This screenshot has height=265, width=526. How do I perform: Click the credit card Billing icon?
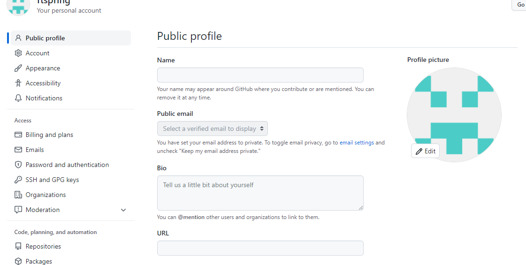(x=18, y=135)
